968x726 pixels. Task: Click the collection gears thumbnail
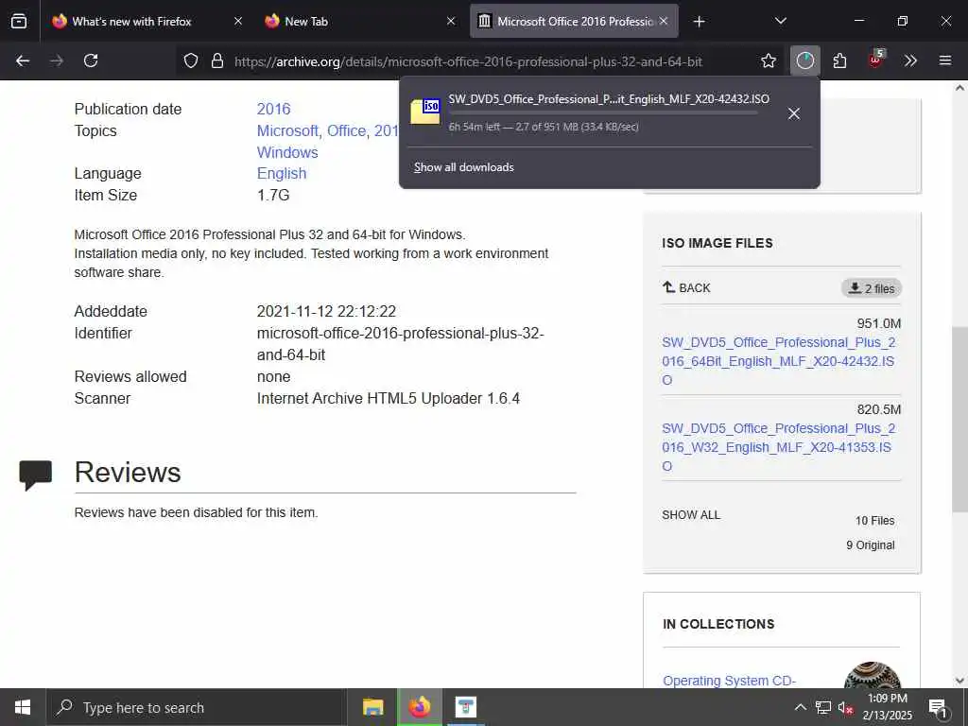[x=872, y=675]
